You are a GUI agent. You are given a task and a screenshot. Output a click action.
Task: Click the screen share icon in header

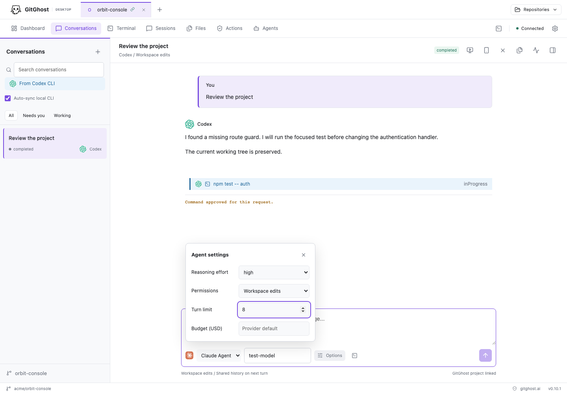[470, 50]
